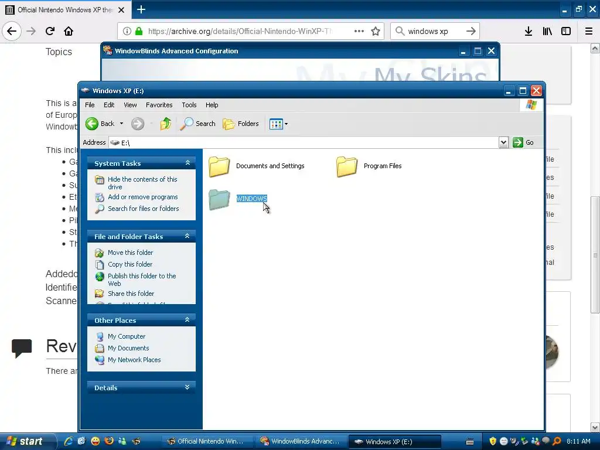
Task: Open the Help menu in Explorer
Action: pyautogui.click(x=212, y=105)
